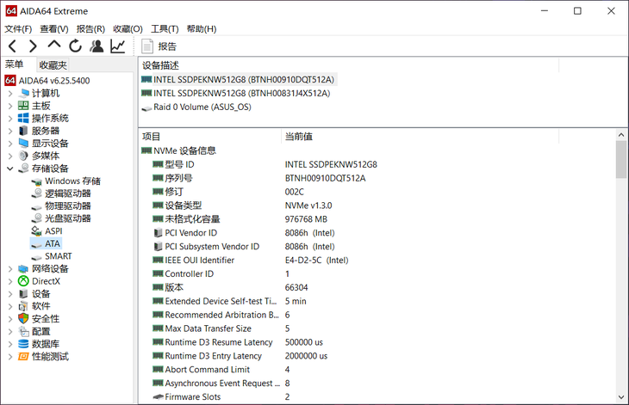
Task: Select the SMART item in the tree
Action: (x=58, y=256)
